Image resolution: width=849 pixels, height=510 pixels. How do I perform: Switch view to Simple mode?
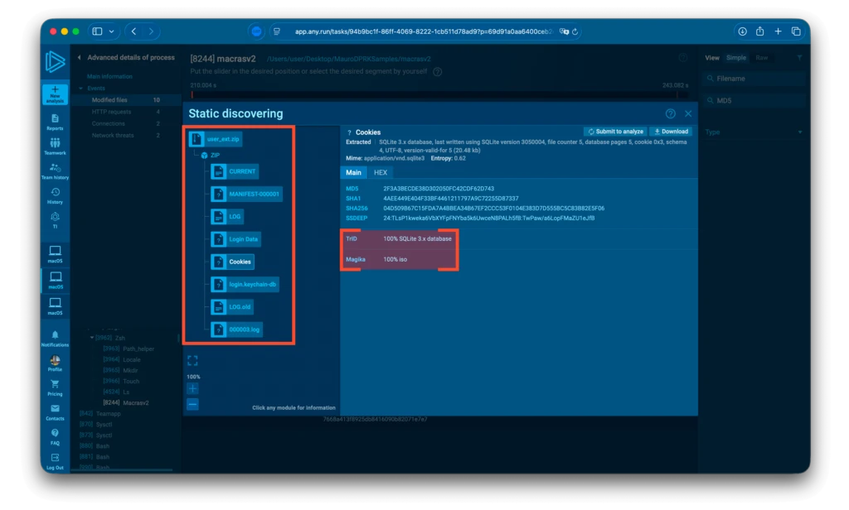click(x=735, y=58)
